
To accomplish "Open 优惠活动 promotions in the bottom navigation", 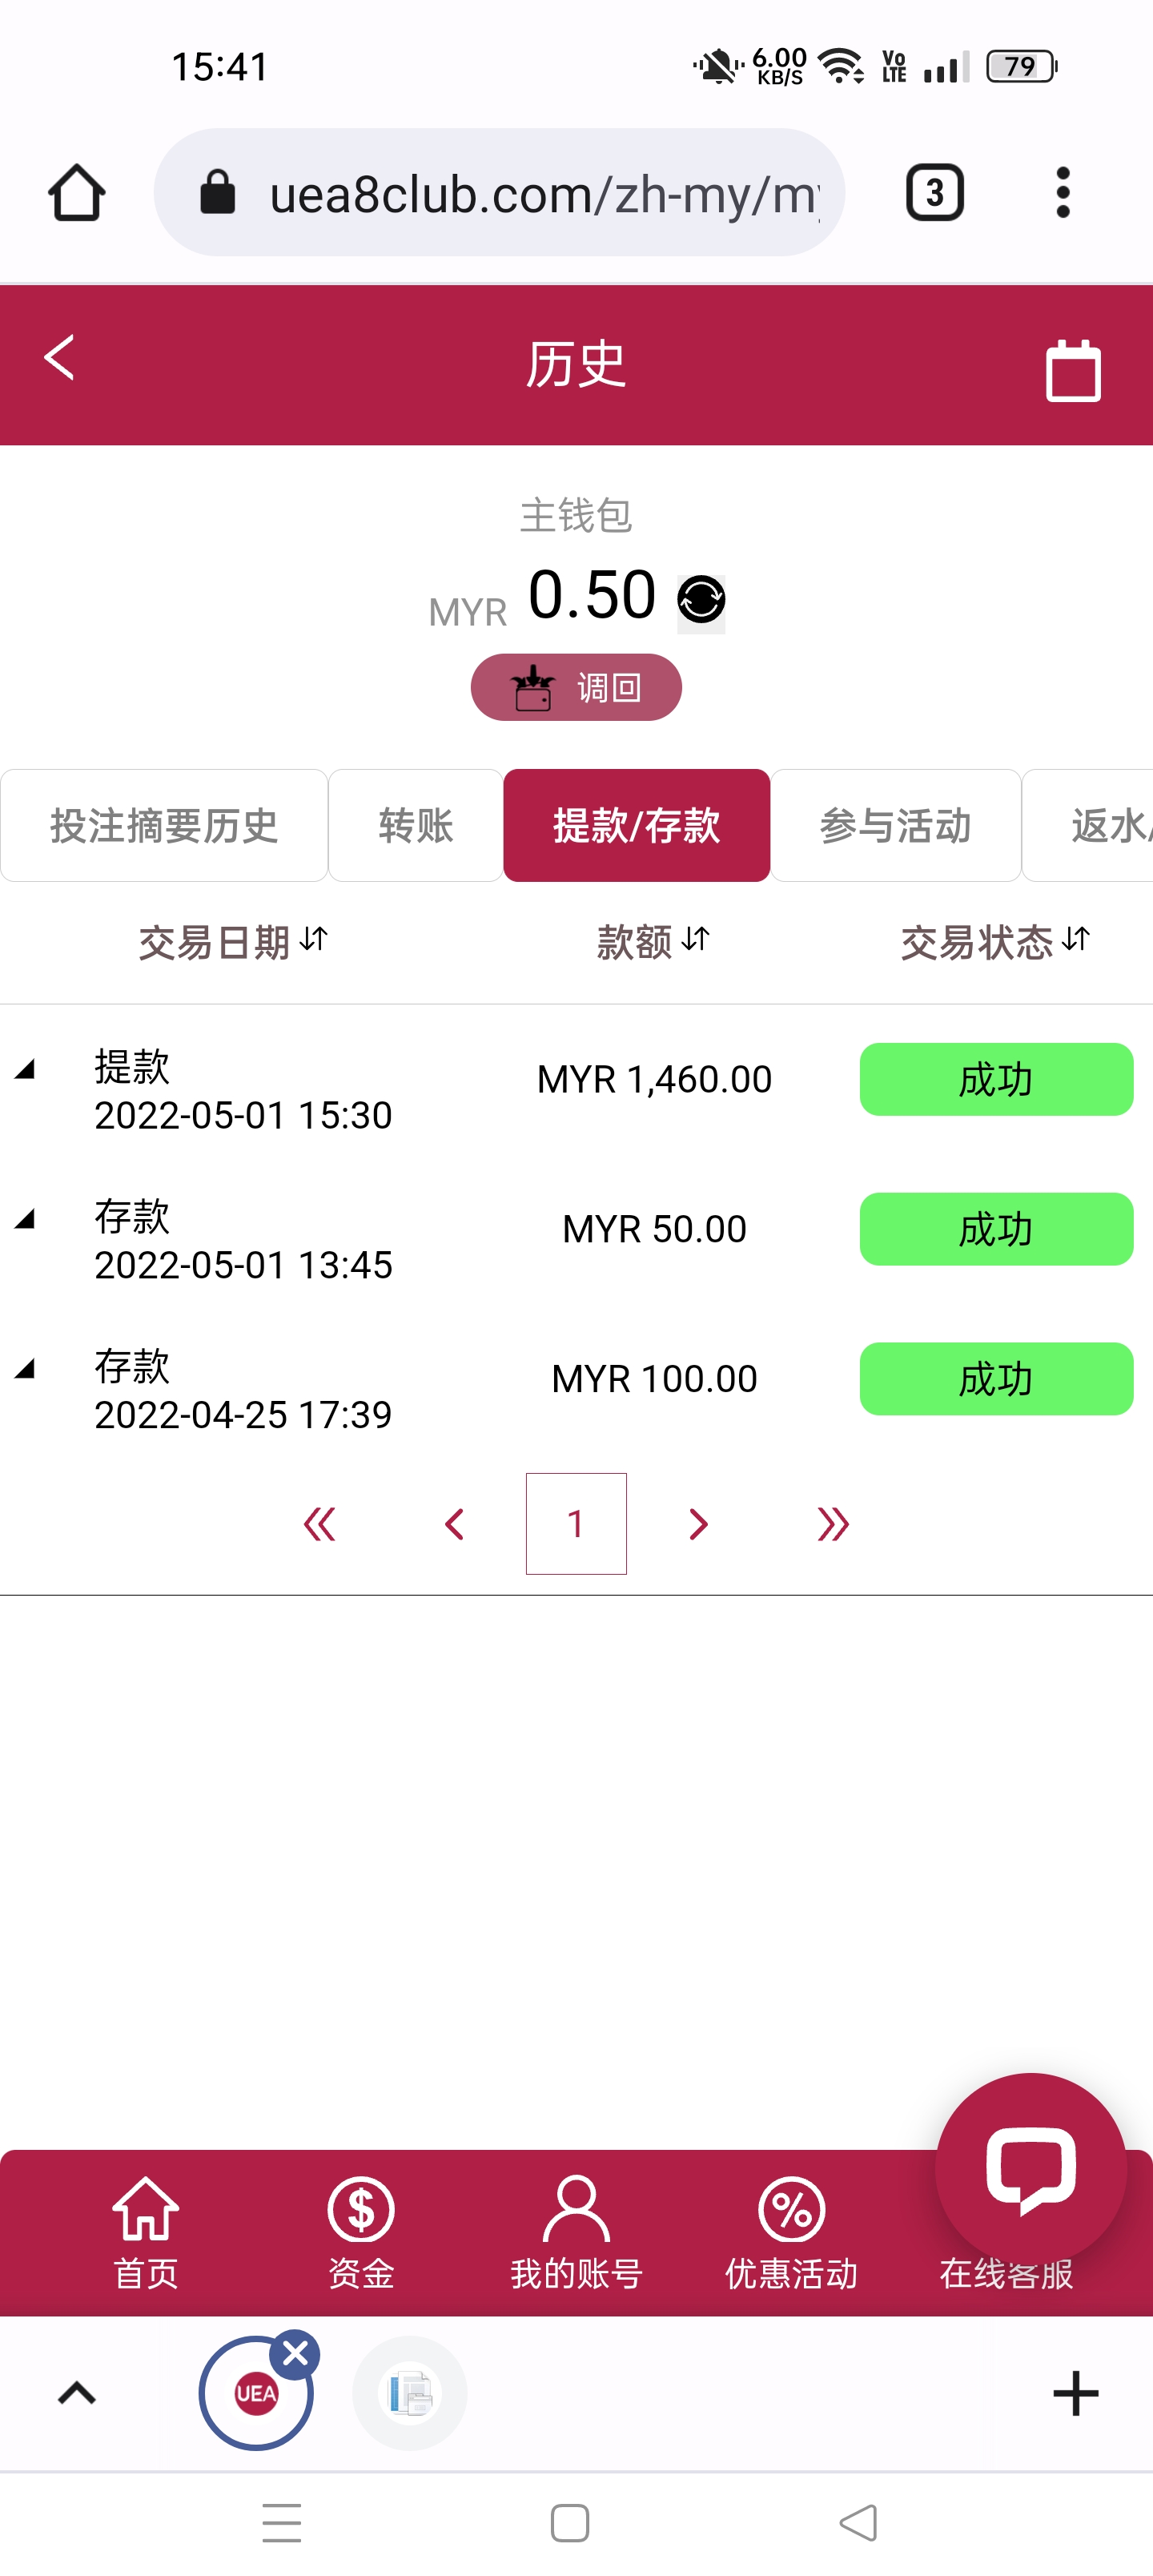I will point(791,2231).
